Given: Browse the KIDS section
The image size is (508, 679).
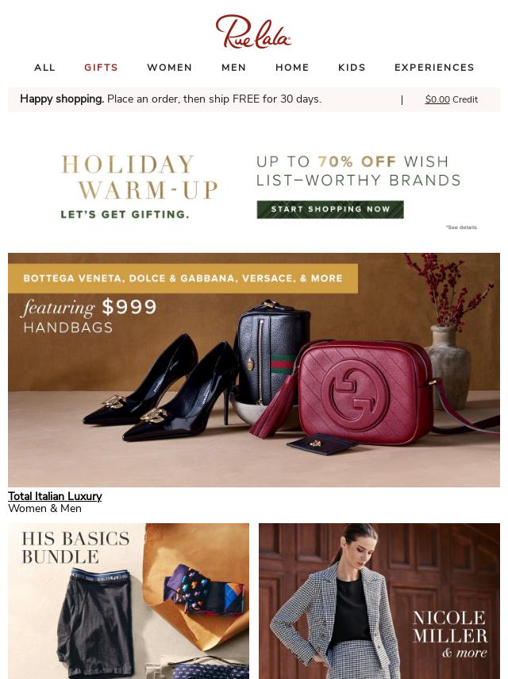Looking at the screenshot, I should [x=352, y=68].
